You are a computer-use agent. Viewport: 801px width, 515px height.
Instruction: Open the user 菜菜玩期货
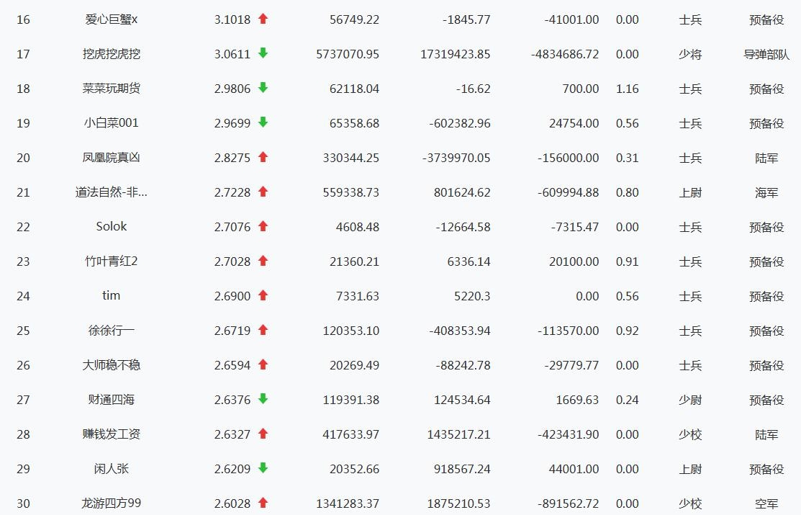coord(111,89)
